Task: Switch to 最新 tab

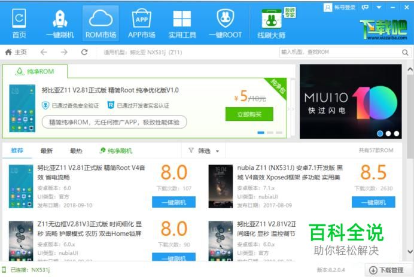Action: coord(47,151)
